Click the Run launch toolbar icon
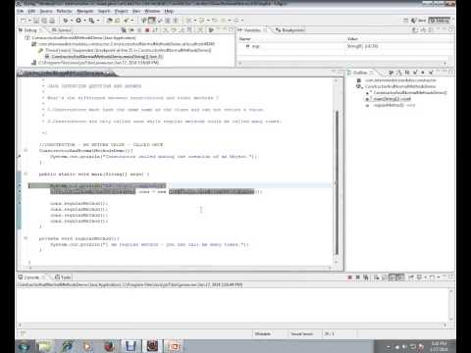 click(78, 21)
